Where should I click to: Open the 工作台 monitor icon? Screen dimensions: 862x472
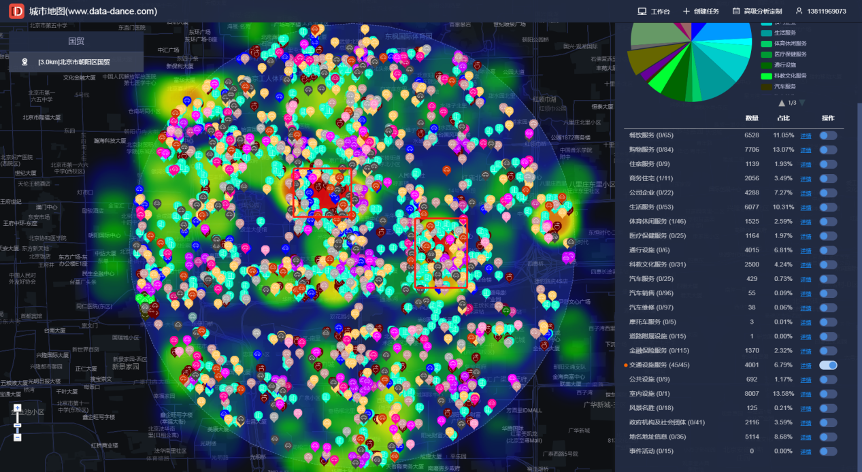click(x=642, y=12)
